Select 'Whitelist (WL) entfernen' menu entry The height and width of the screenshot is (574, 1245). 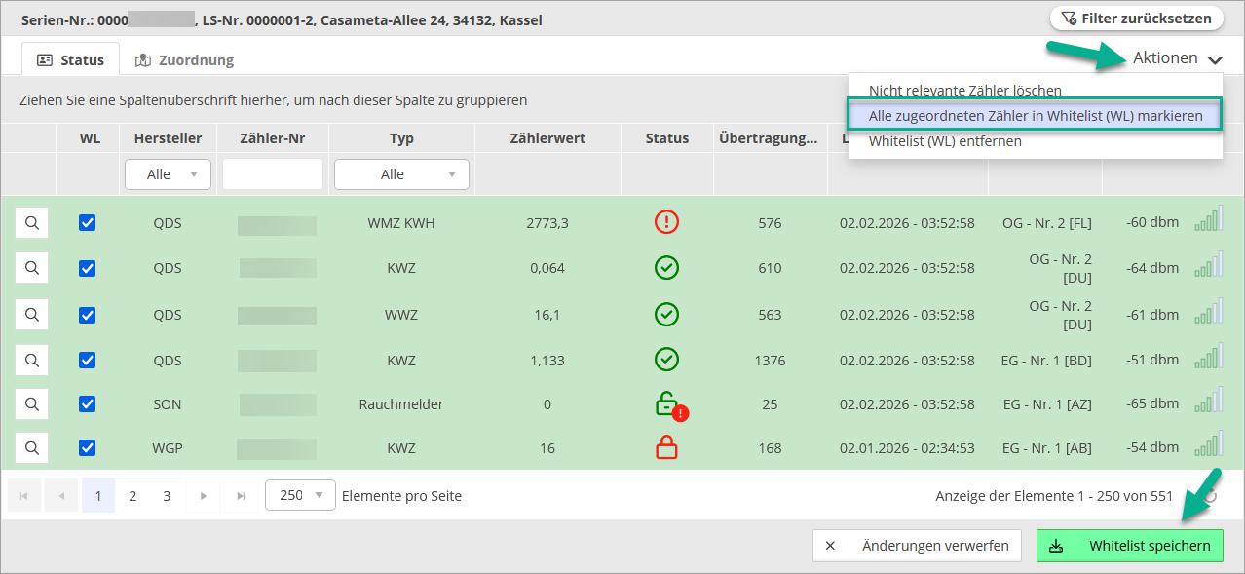tap(945, 141)
